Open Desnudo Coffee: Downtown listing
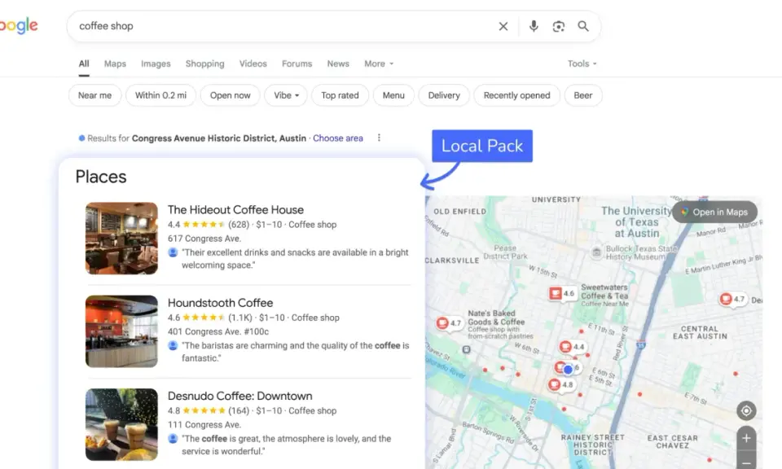 (x=239, y=397)
